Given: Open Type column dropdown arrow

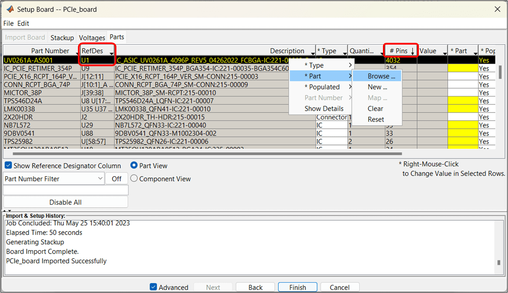Looking at the screenshot, I should (x=345, y=53).
